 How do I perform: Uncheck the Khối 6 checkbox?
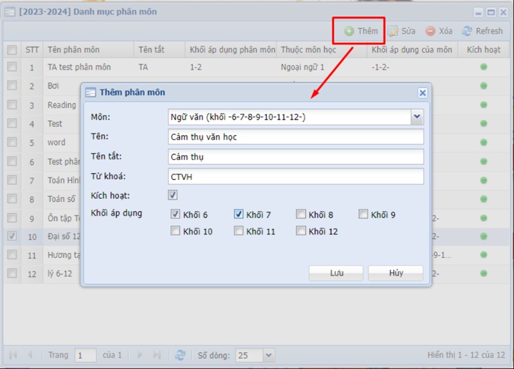click(x=175, y=215)
